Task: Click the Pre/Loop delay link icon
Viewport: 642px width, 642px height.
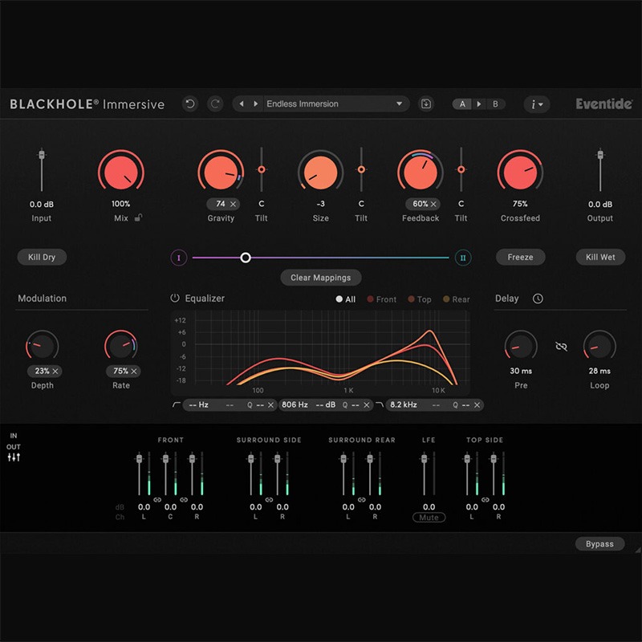Action: (561, 347)
